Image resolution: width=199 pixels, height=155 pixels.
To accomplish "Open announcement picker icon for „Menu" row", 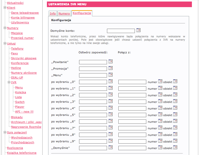I will 111,74.
